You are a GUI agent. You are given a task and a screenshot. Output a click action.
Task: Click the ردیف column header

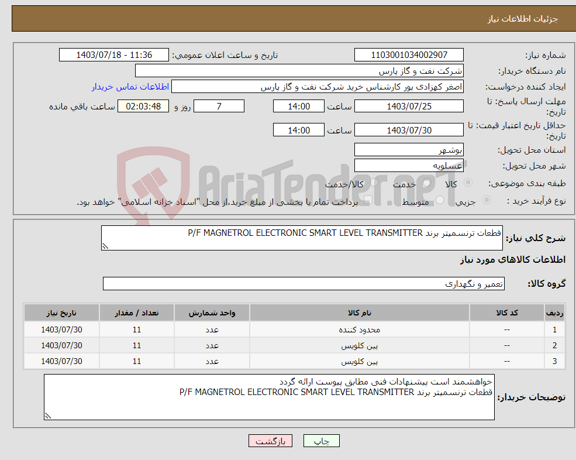click(x=554, y=313)
